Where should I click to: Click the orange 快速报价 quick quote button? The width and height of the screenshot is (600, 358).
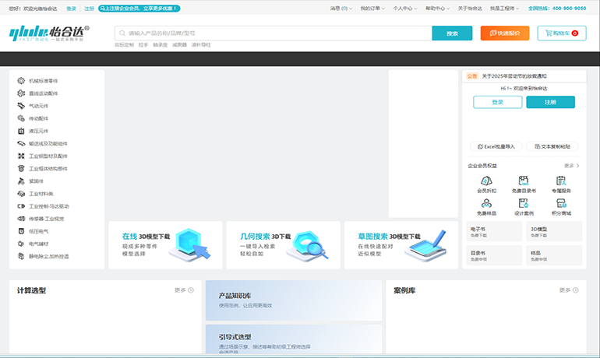coord(505,33)
